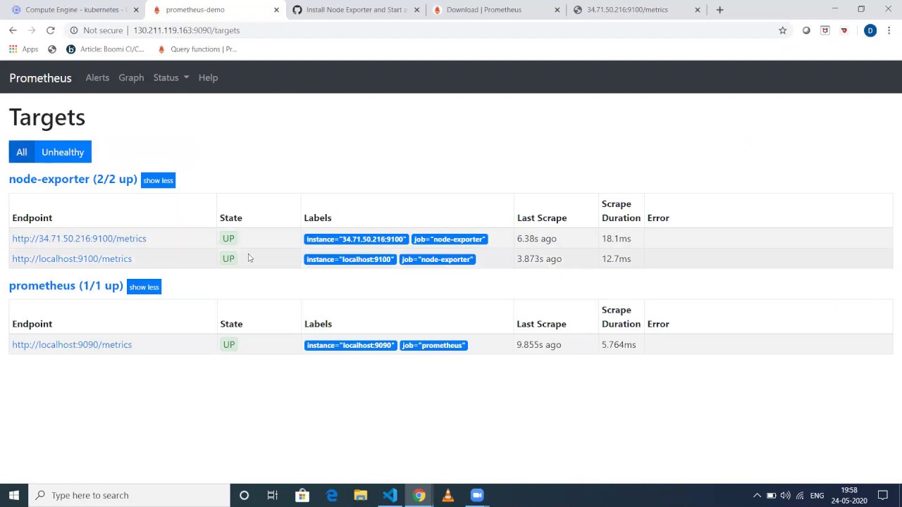The height and width of the screenshot is (507, 902).
Task: Click the instance="localhost:9100" label badge
Action: pos(350,260)
